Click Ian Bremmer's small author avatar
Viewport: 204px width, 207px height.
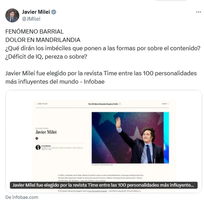pos(38,147)
